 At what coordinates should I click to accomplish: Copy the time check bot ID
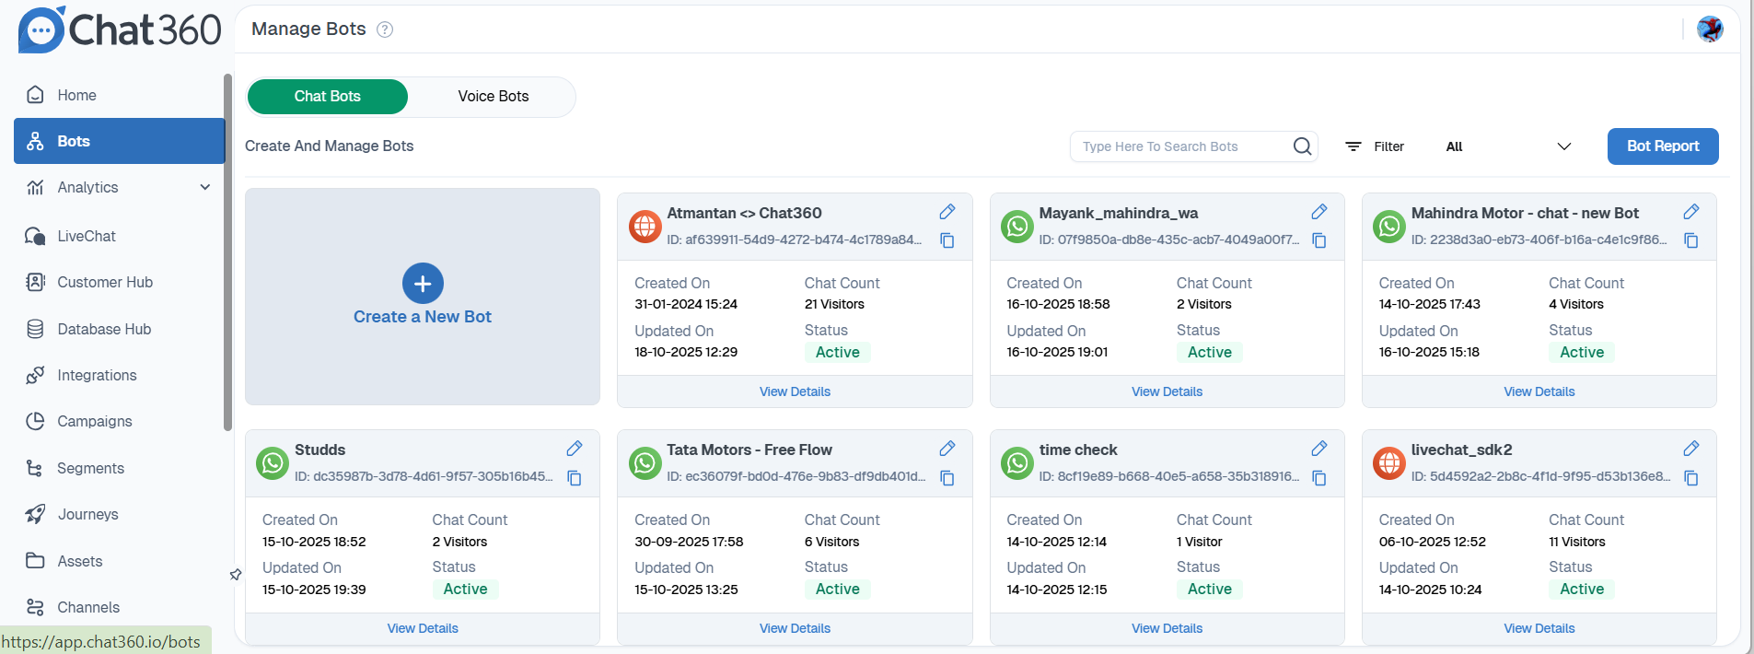(x=1318, y=478)
